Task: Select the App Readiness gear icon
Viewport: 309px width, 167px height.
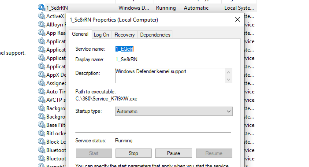Action: pyautogui.click(x=41, y=33)
